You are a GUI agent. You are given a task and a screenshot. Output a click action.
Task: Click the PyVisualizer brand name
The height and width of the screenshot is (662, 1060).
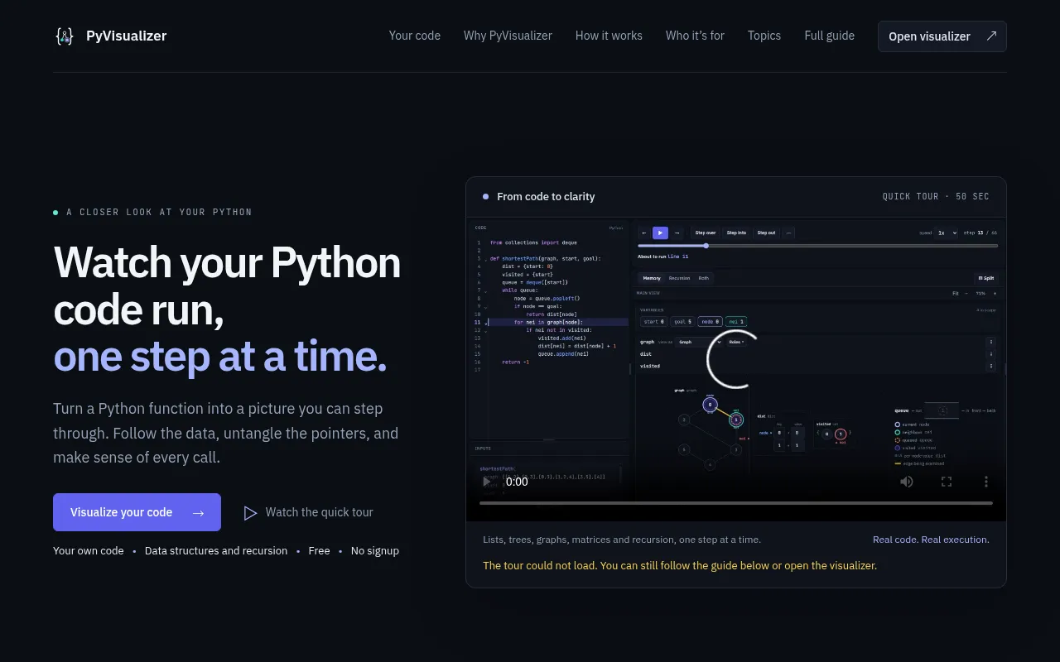[x=127, y=36]
